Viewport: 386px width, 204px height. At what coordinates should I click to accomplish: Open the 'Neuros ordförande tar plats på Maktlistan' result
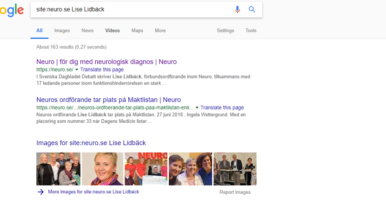click(x=108, y=100)
